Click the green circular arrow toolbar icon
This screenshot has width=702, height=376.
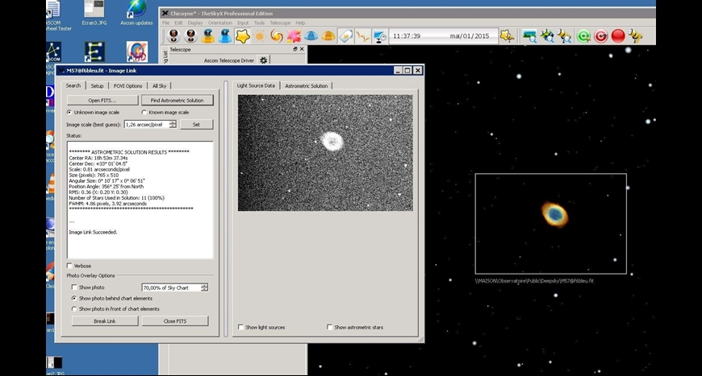click(583, 36)
